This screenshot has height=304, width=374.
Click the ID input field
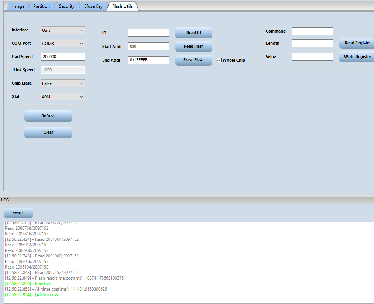click(x=148, y=33)
